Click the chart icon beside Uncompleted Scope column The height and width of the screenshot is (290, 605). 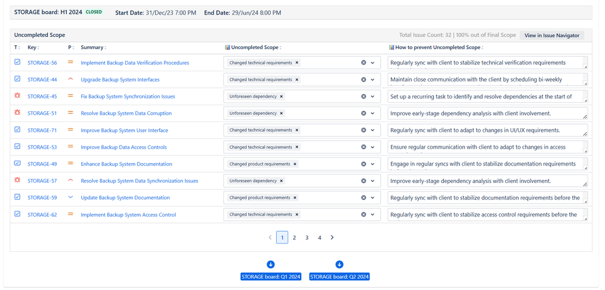pos(228,47)
